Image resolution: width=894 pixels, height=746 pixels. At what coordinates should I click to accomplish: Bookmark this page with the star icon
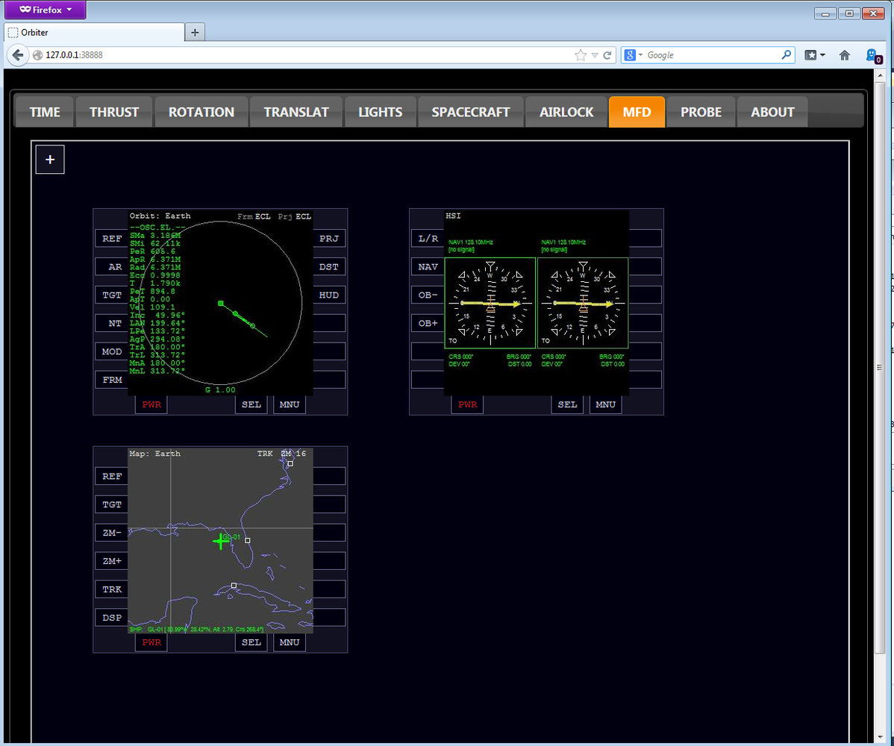(x=581, y=55)
